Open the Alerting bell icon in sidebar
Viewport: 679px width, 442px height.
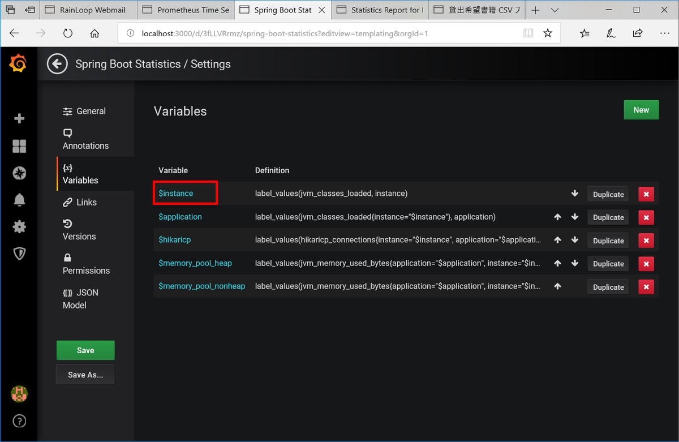19,200
